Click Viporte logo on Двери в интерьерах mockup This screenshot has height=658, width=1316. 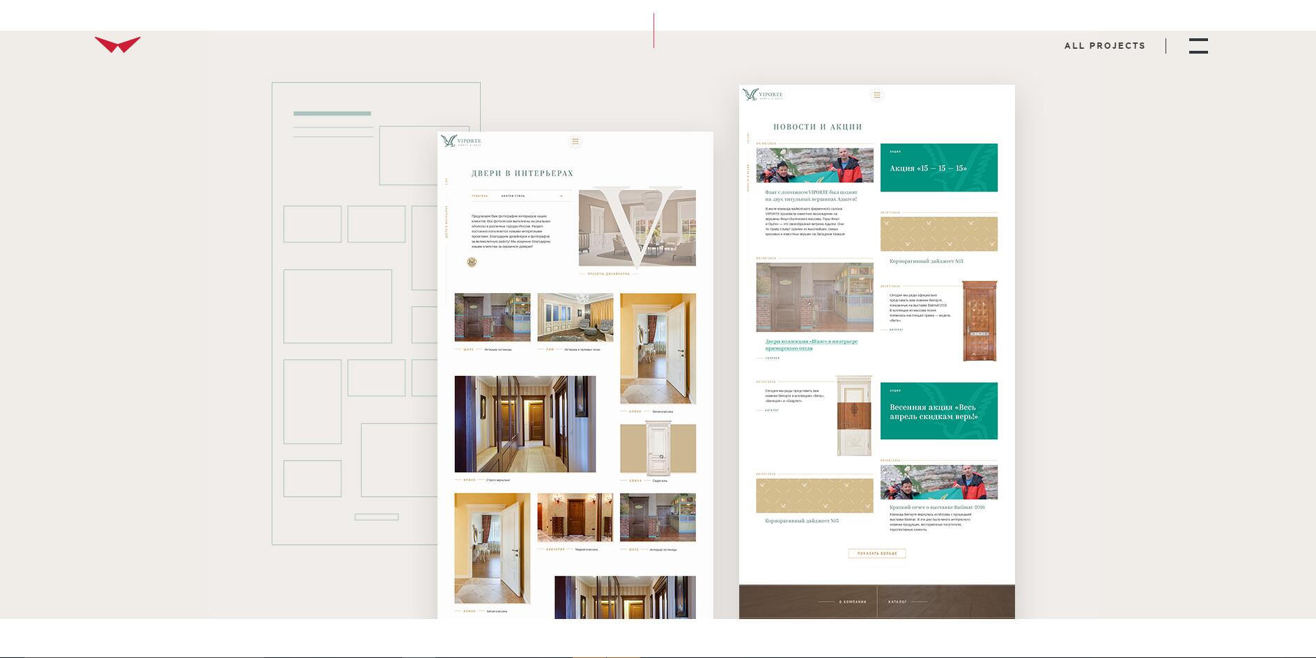(461, 141)
